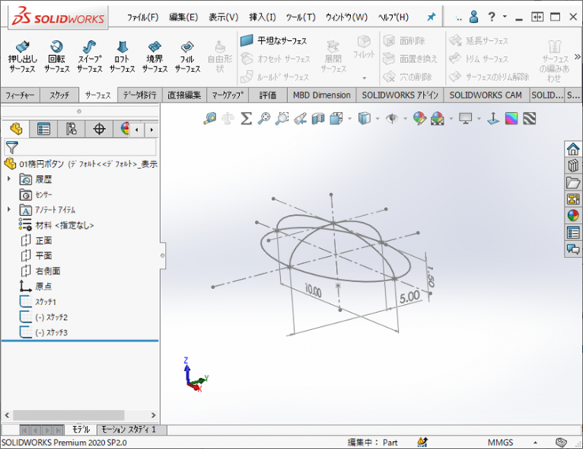Image resolution: width=583 pixels, height=449 pixels.
Task: Open the Hide/Show Items eye dropdown
Action: point(394,118)
